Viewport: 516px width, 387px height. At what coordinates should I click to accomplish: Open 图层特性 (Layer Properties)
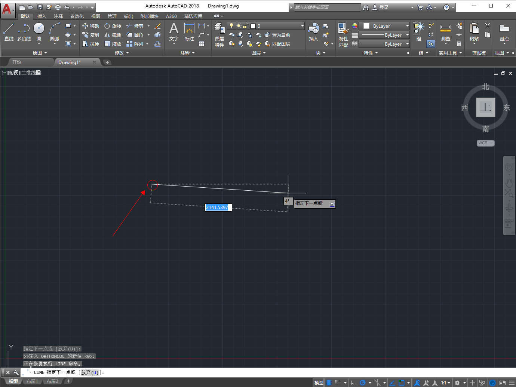click(219, 35)
